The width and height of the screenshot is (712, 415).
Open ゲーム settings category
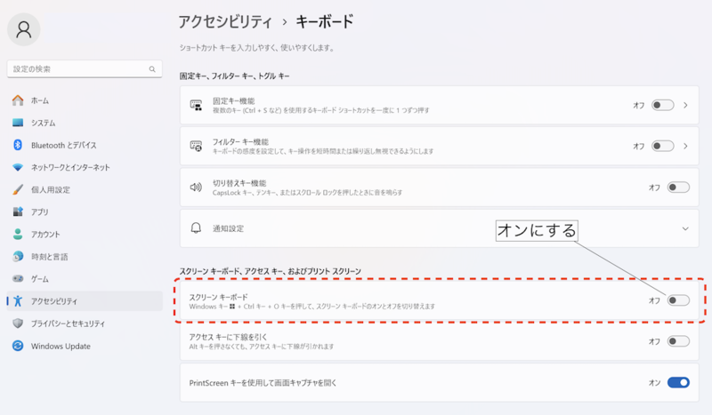point(85,278)
